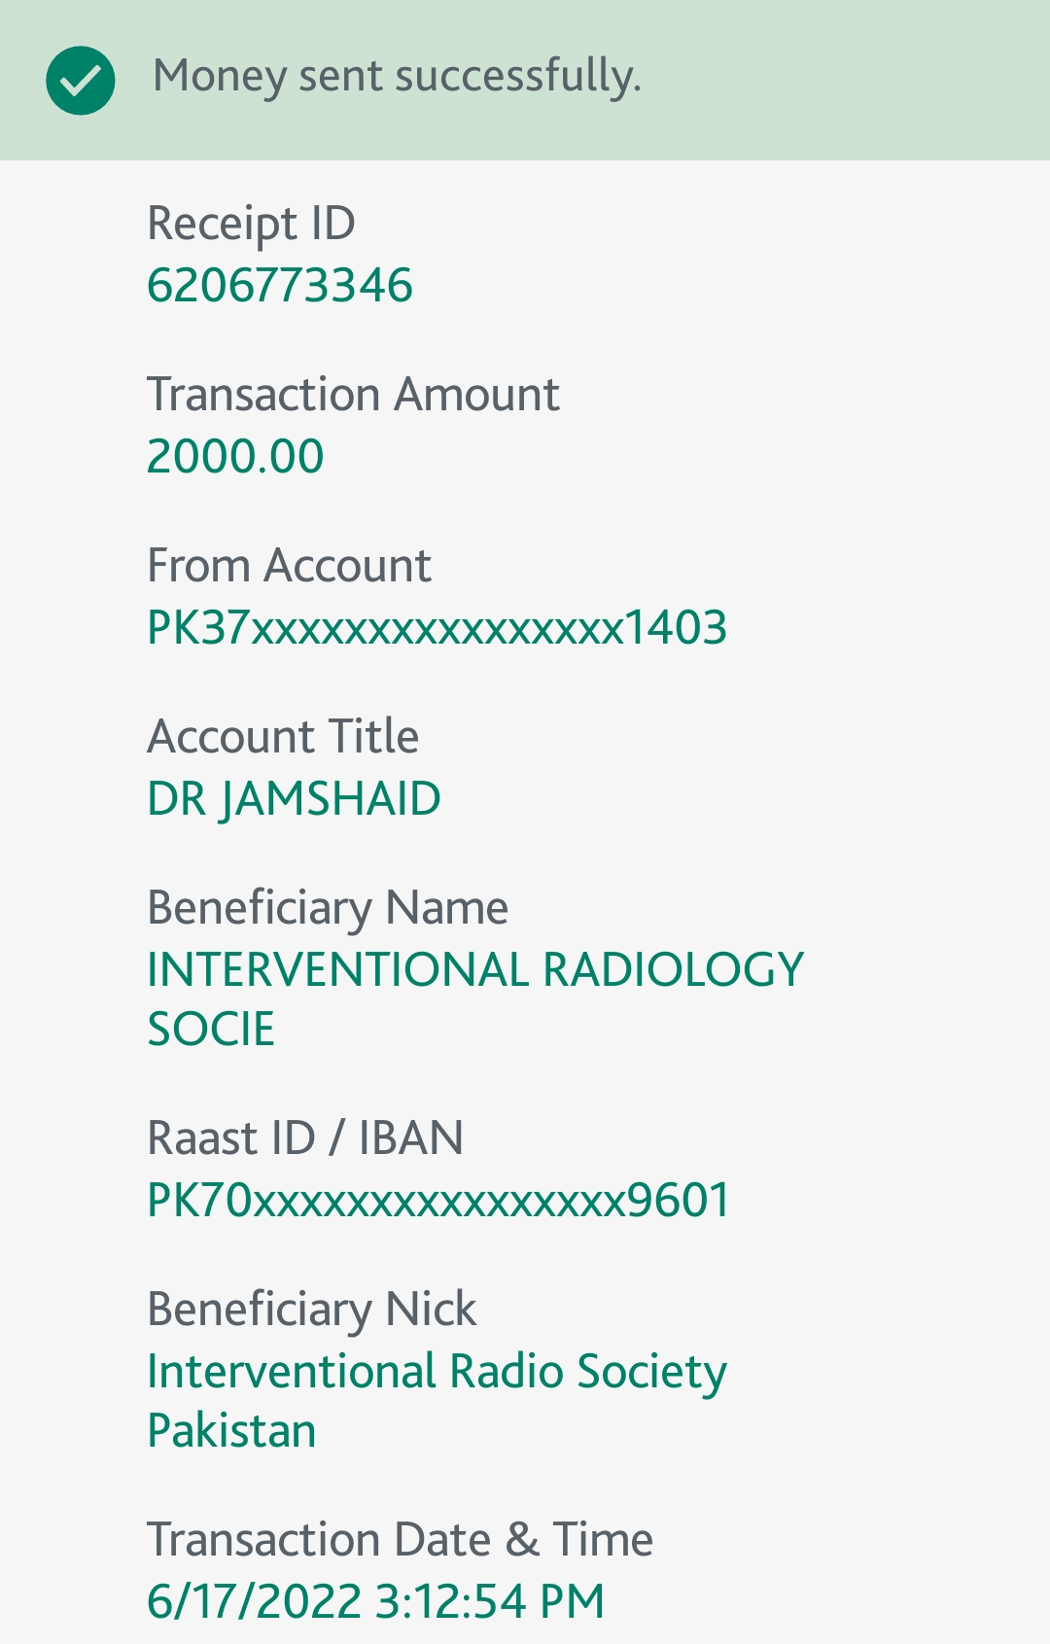The height and width of the screenshot is (1644, 1050).
Task: Tap the Interventional Radio Society nickname line
Action: pos(437,1372)
